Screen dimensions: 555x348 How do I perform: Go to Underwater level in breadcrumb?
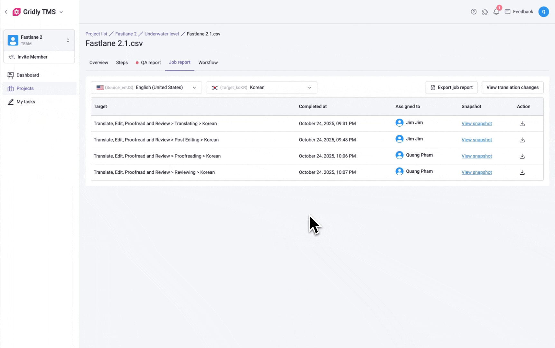(x=162, y=34)
